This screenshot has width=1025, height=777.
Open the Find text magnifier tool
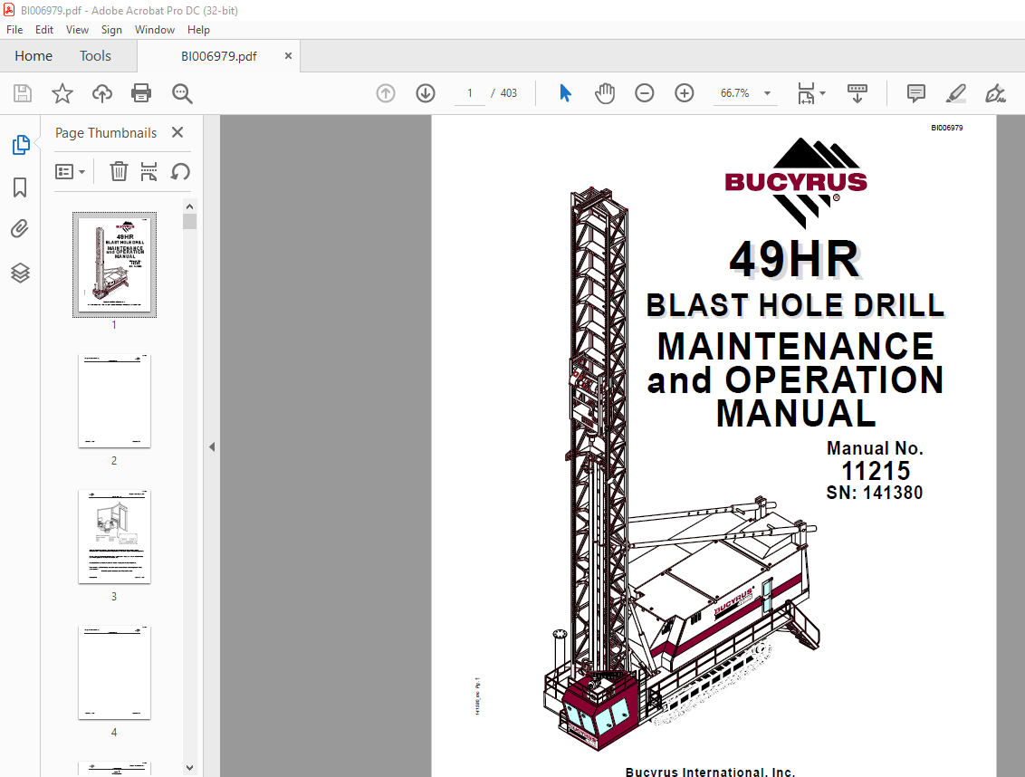coord(182,93)
